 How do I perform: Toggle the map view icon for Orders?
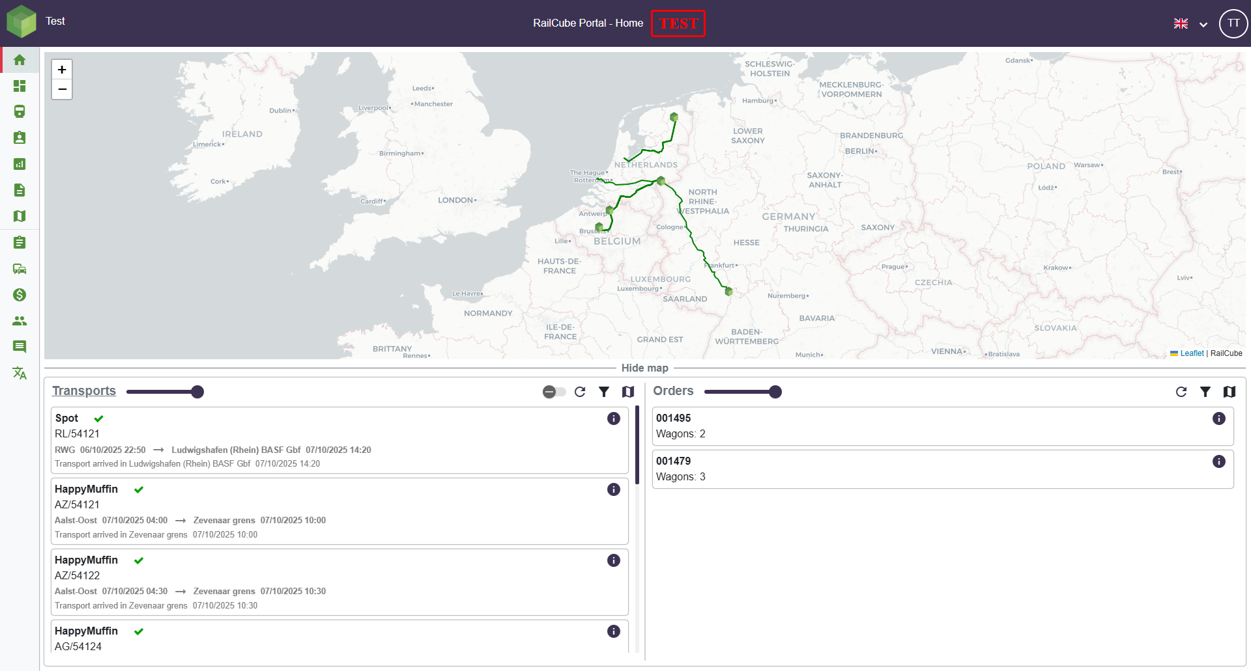click(x=1229, y=392)
